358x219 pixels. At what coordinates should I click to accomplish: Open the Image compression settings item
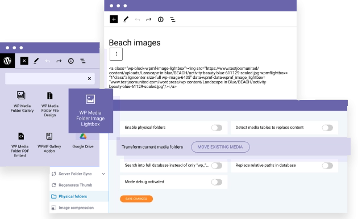(x=79, y=208)
